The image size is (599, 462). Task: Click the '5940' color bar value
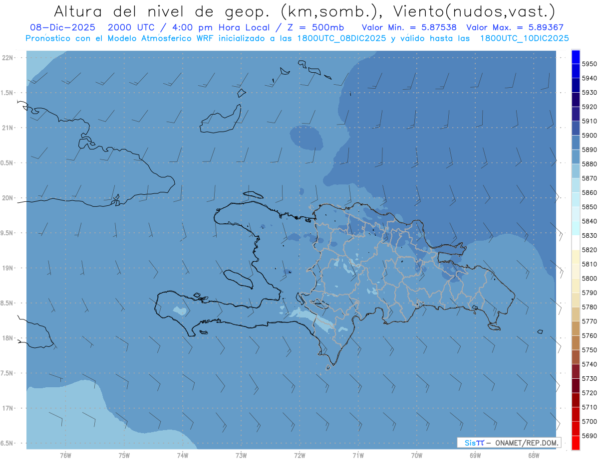(x=589, y=78)
